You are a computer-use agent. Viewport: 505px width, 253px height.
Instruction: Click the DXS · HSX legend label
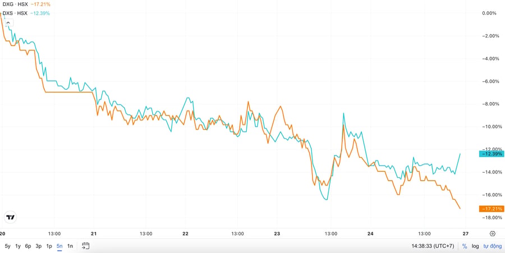(15, 13)
